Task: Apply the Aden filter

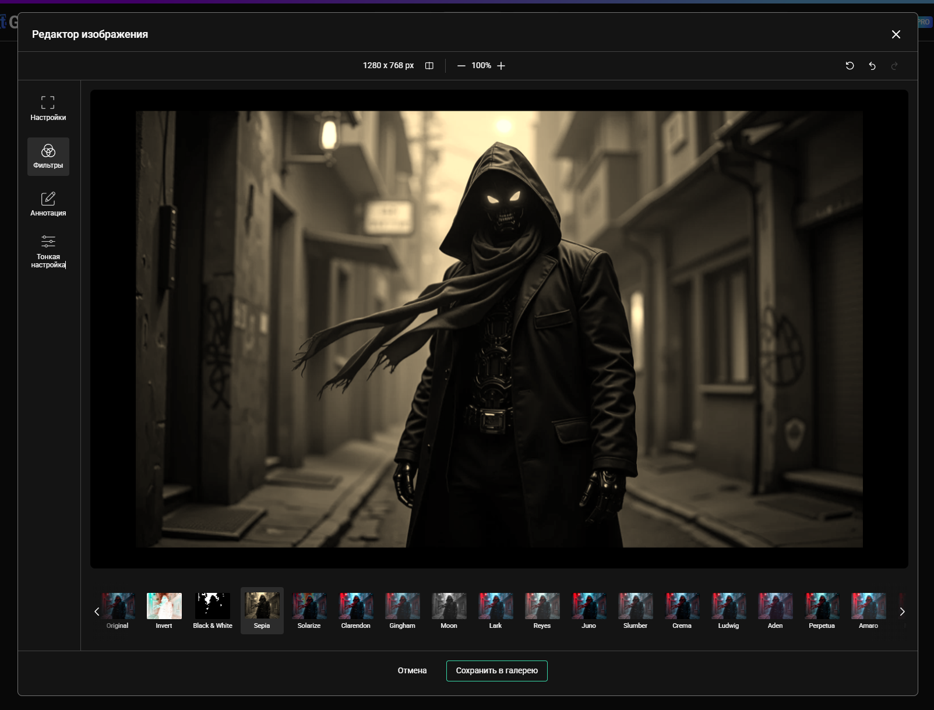Action: click(x=776, y=610)
